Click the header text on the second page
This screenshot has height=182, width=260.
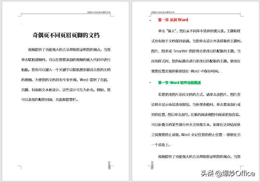click(163, 12)
